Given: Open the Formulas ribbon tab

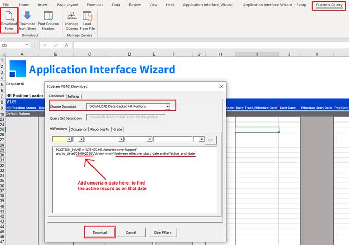Looking at the screenshot, I should click(x=95, y=5).
